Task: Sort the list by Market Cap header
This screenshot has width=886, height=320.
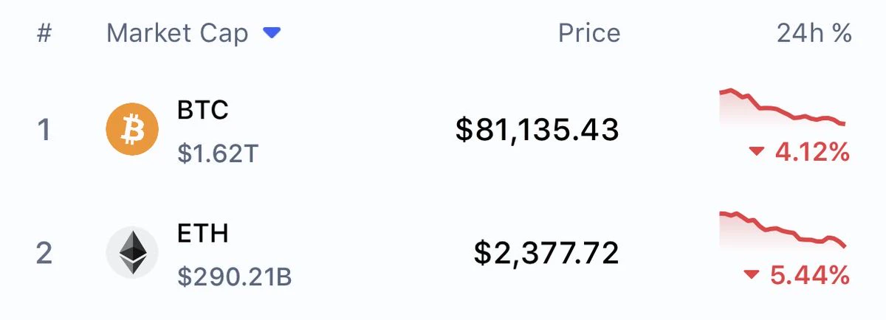Action: click(177, 33)
